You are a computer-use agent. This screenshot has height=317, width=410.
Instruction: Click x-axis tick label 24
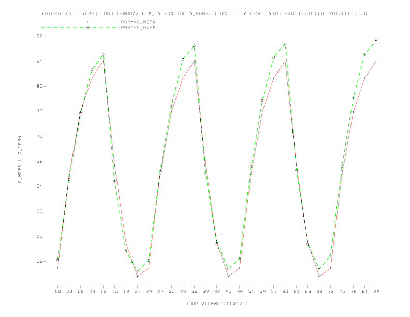[149, 291]
